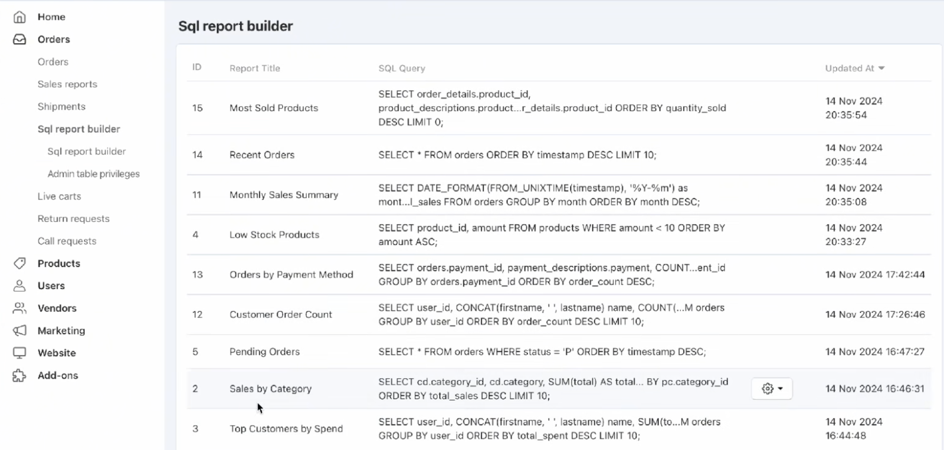
Task: Open Call requests page
Action: click(67, 241)
